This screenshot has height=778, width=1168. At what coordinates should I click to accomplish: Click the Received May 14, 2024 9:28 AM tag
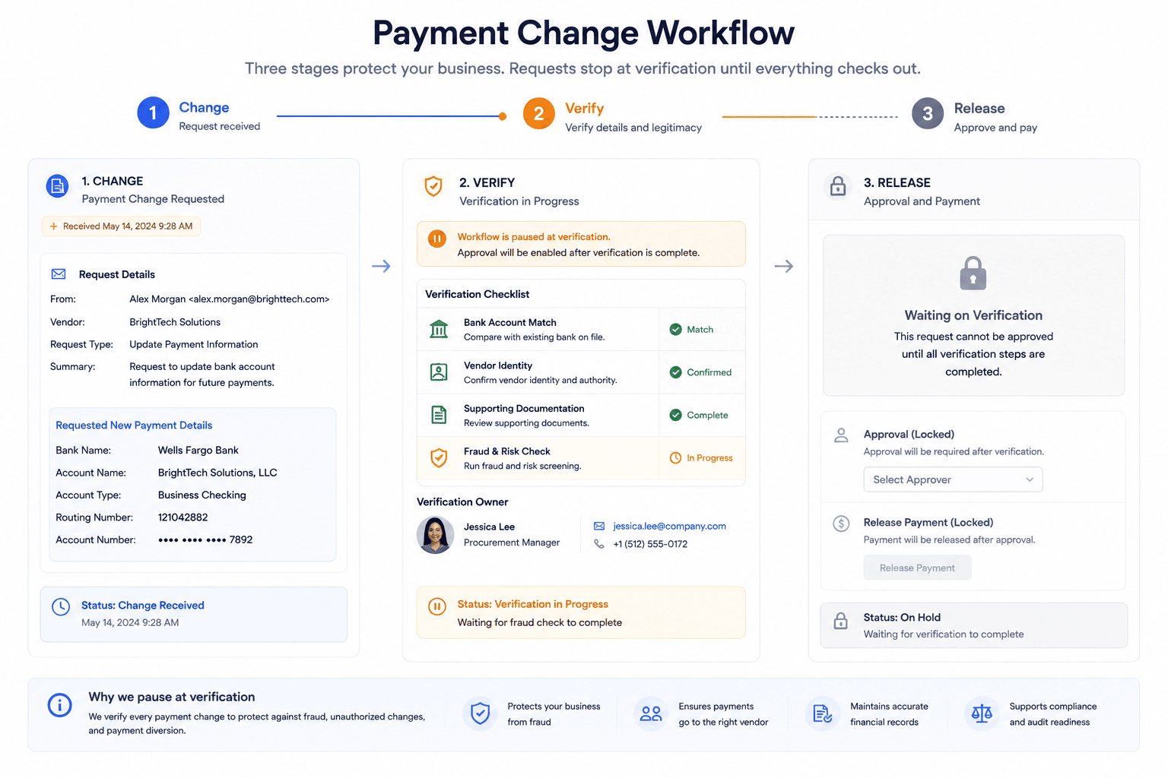point(122,226)
